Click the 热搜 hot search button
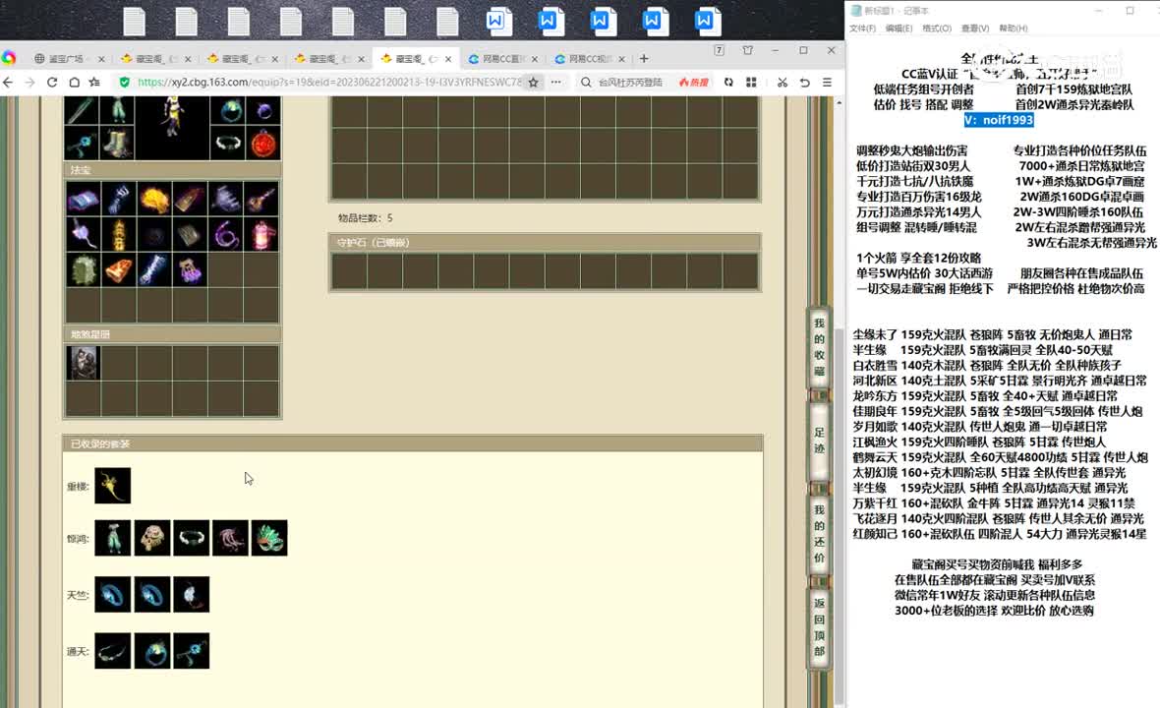 (693, 83)
